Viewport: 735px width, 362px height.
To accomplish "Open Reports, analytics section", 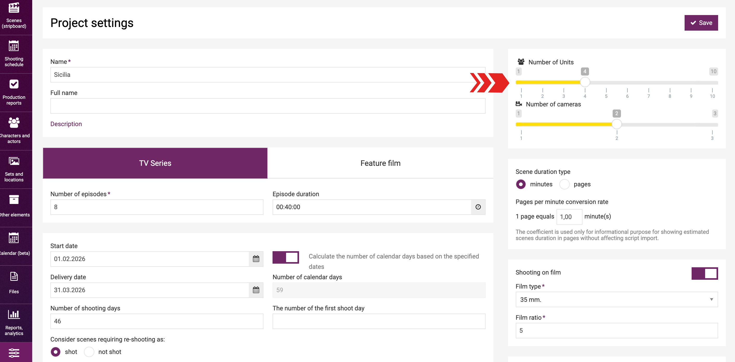I will click(x=14, y=323).
